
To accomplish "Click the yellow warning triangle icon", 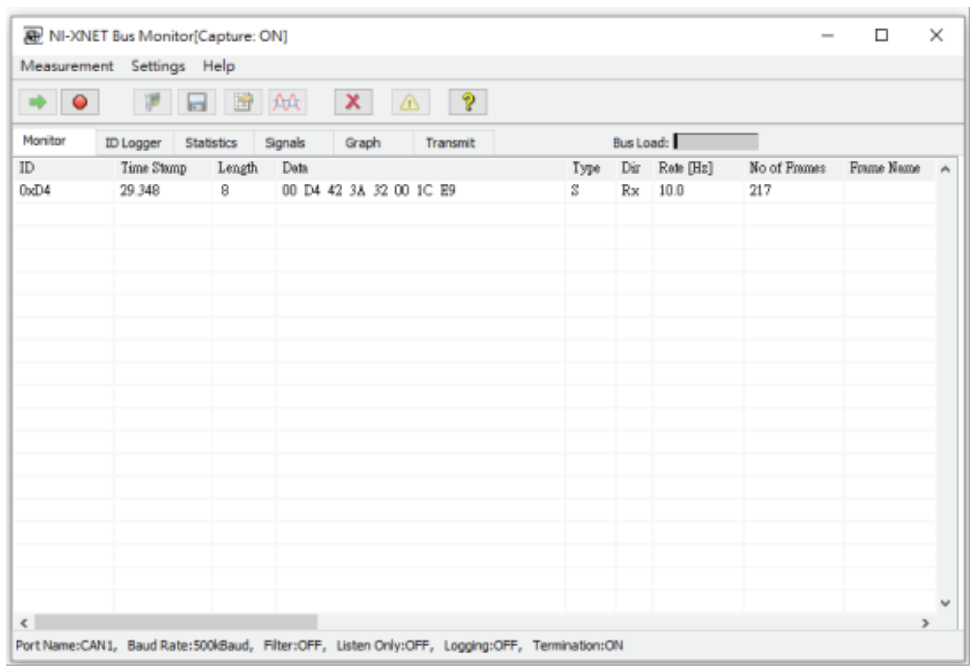I will 410,102.
